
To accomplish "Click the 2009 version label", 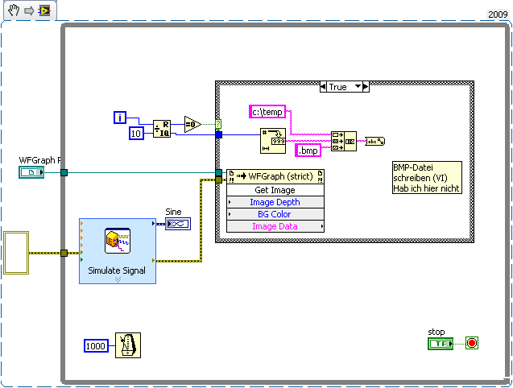I will pos(498,14).
